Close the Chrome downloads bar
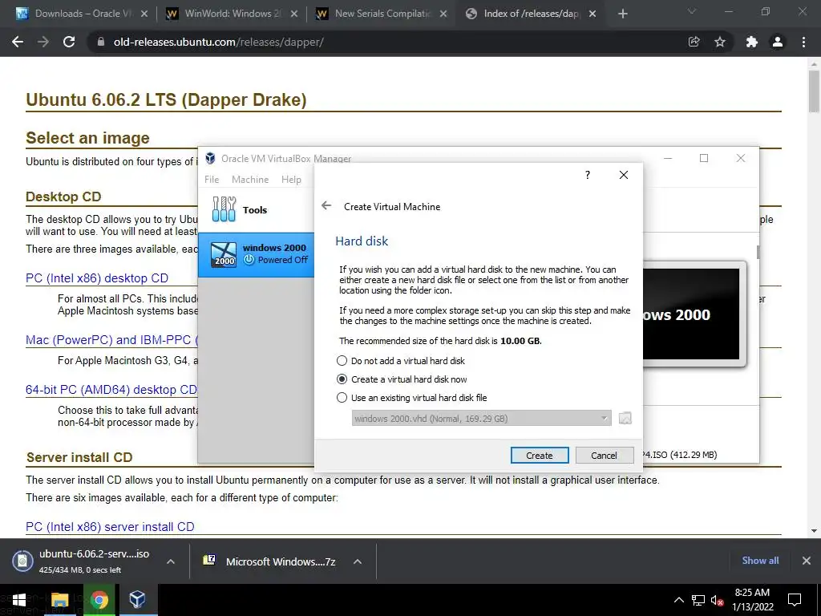This screenshot has height=616, width=821. [x=807, y=561]
